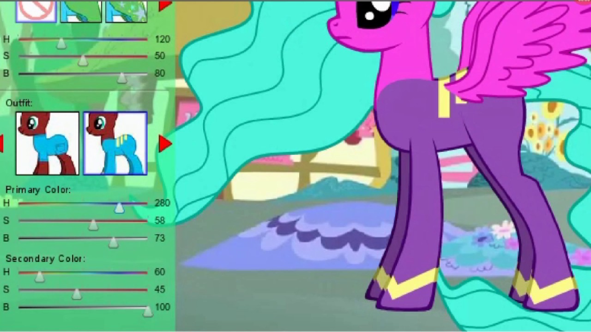This screenshot has width=591, height=332.
Task: Show next outfits with red right arrow
Action: click(x=165, y=144)
